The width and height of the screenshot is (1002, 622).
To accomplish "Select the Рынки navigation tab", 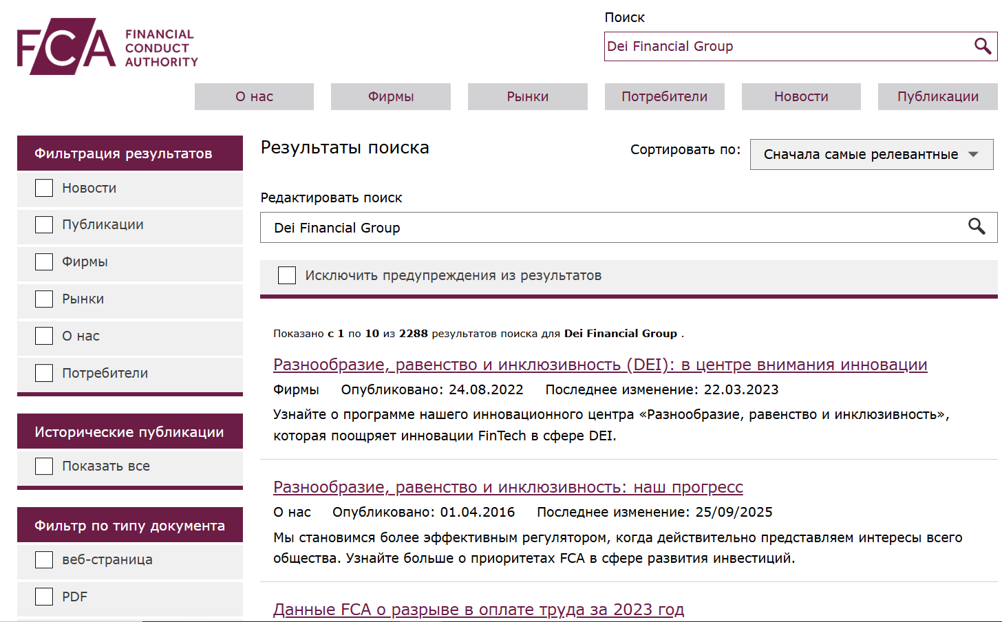I will [x=527, y=96].
